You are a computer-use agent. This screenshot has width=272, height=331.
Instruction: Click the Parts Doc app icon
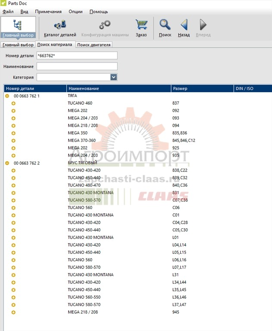pyautogui.click(x=3, y=3)
